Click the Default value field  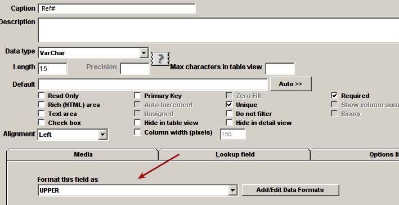point(153,84)
